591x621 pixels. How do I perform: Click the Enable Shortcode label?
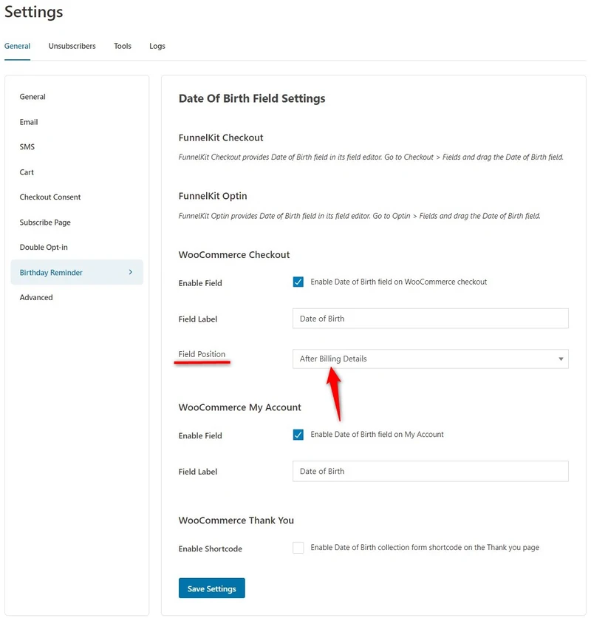[211, 549]
